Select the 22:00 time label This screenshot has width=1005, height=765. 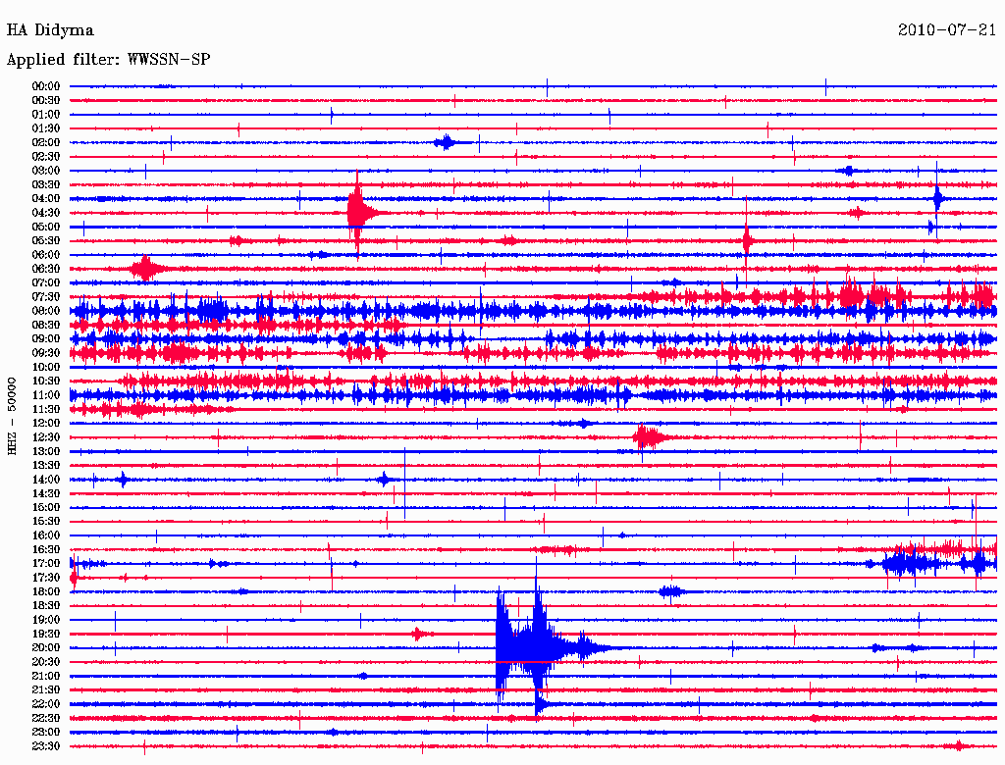click(x=45, y=704)
